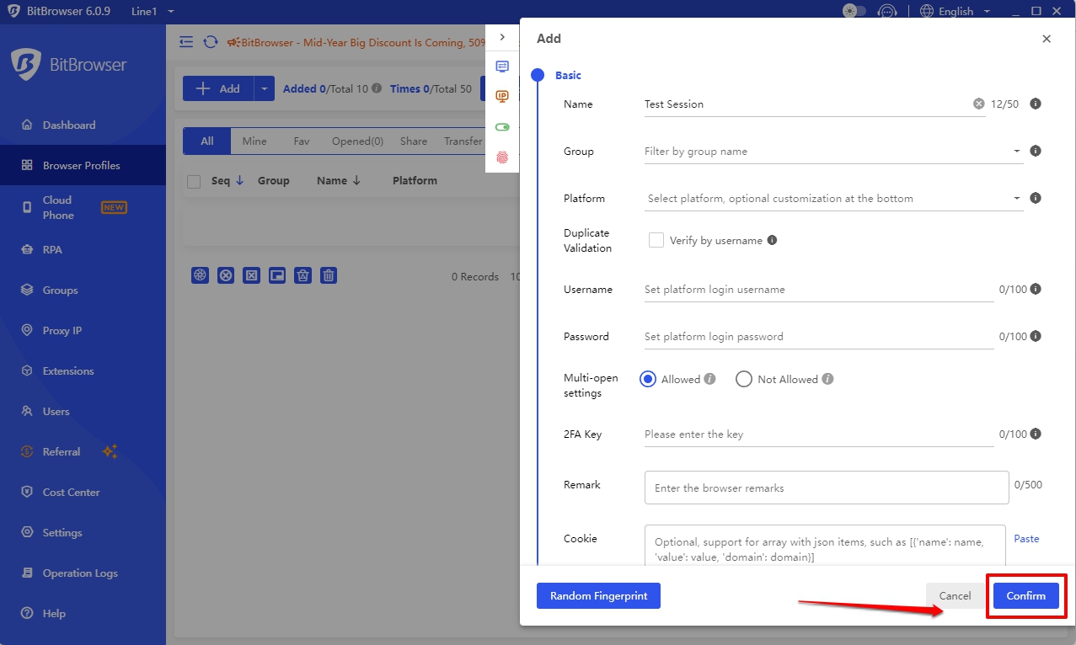
Task: Open Extensions in the sidebar
Action: tap(83, 370)
